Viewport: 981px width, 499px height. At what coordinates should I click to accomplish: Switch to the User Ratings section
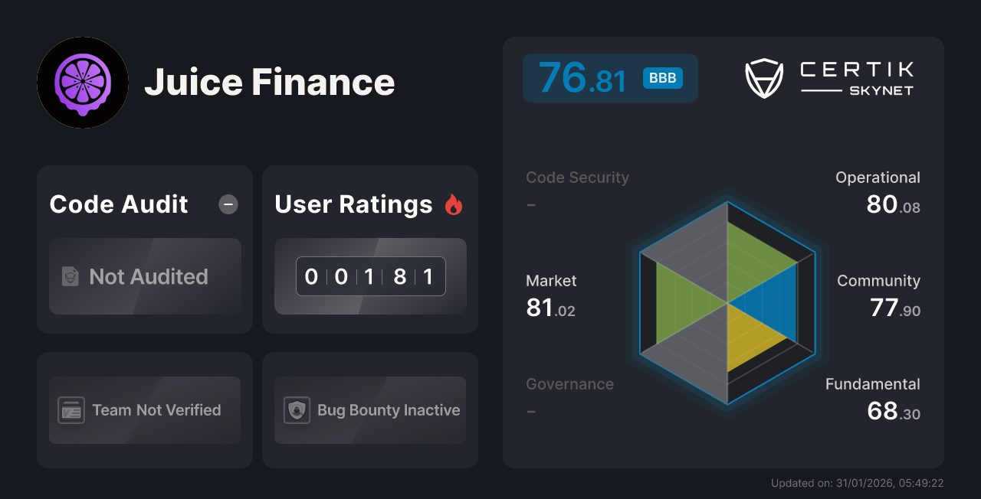tap(353, 204)
